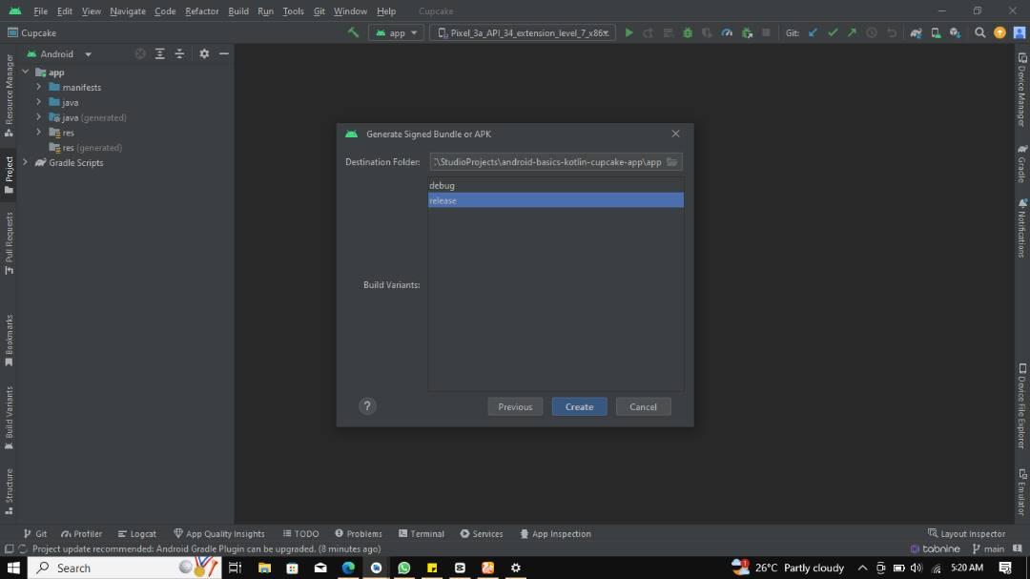Hide the project panel with minus icon
The height and width of the screenshot is (579, 1030).
pyautogui.click(x=224, y=53)
